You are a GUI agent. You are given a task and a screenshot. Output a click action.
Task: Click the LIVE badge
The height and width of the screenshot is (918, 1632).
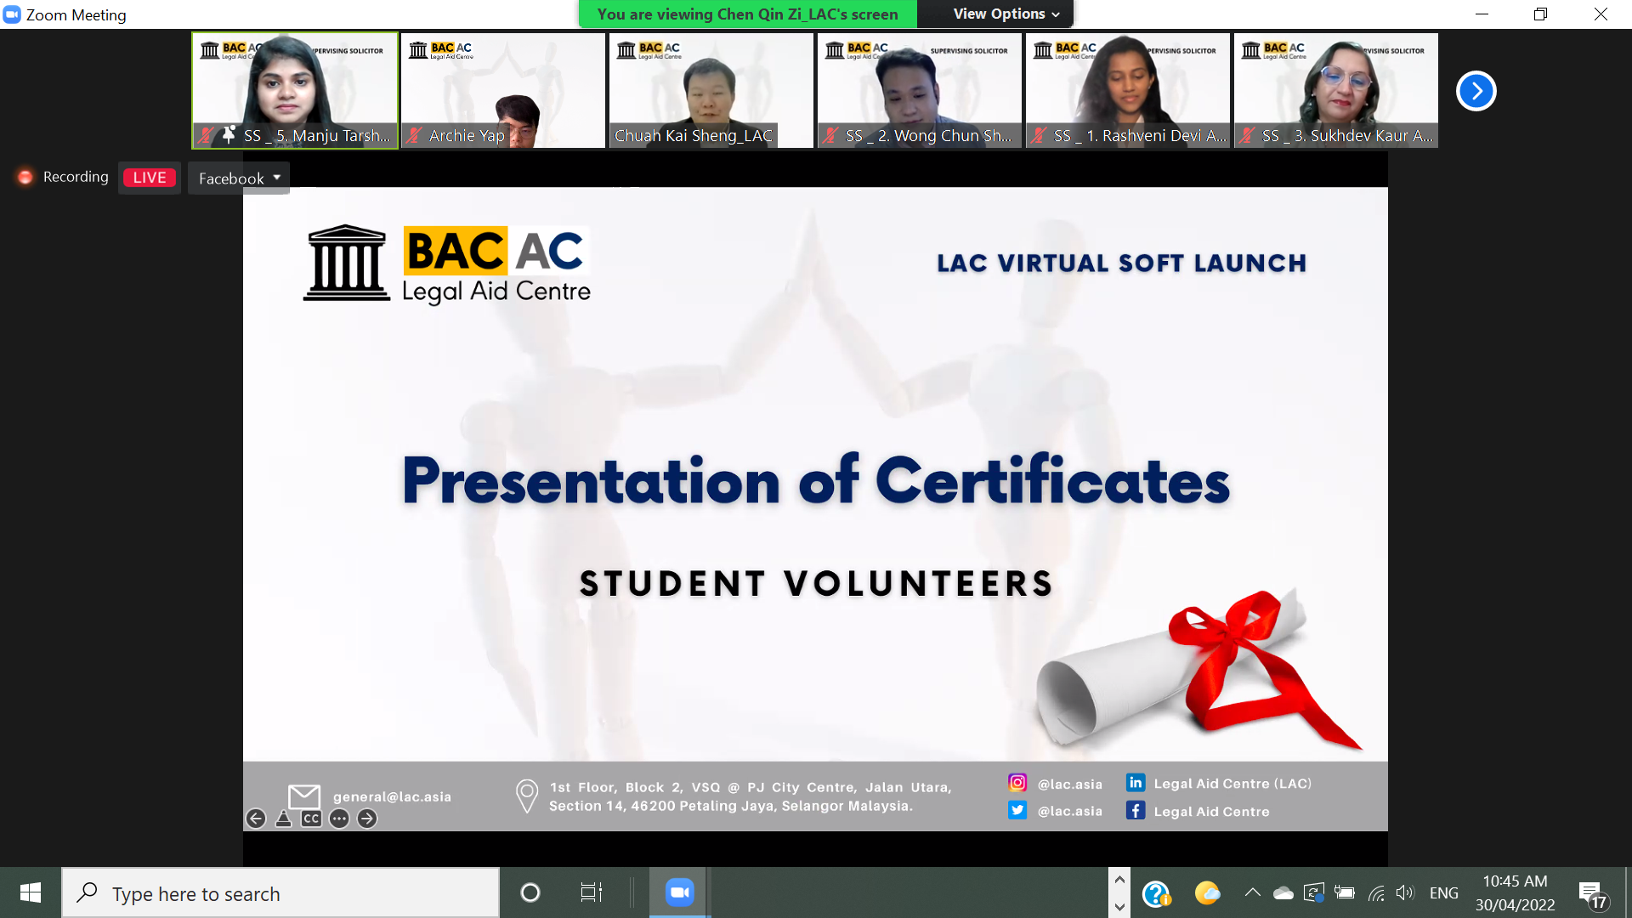point(150,178)
